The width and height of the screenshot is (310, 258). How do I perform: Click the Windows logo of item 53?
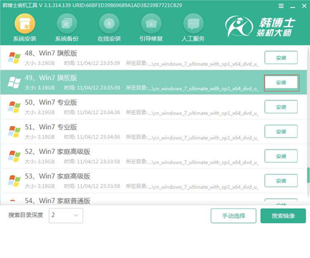click(x=14, y=181)
